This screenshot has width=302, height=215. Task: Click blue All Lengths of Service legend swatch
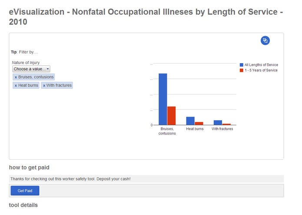pos(241,65)
